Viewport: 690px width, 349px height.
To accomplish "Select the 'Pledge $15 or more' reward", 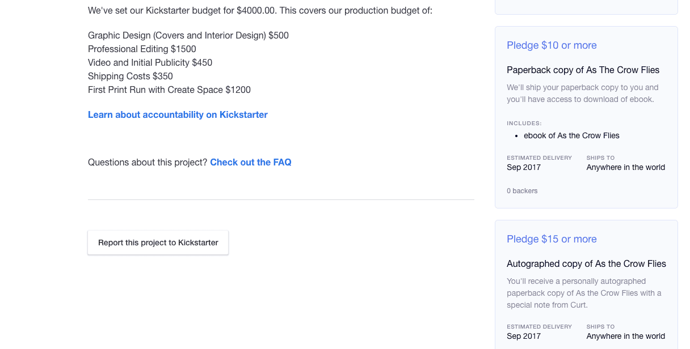I will tap(552, 239).
